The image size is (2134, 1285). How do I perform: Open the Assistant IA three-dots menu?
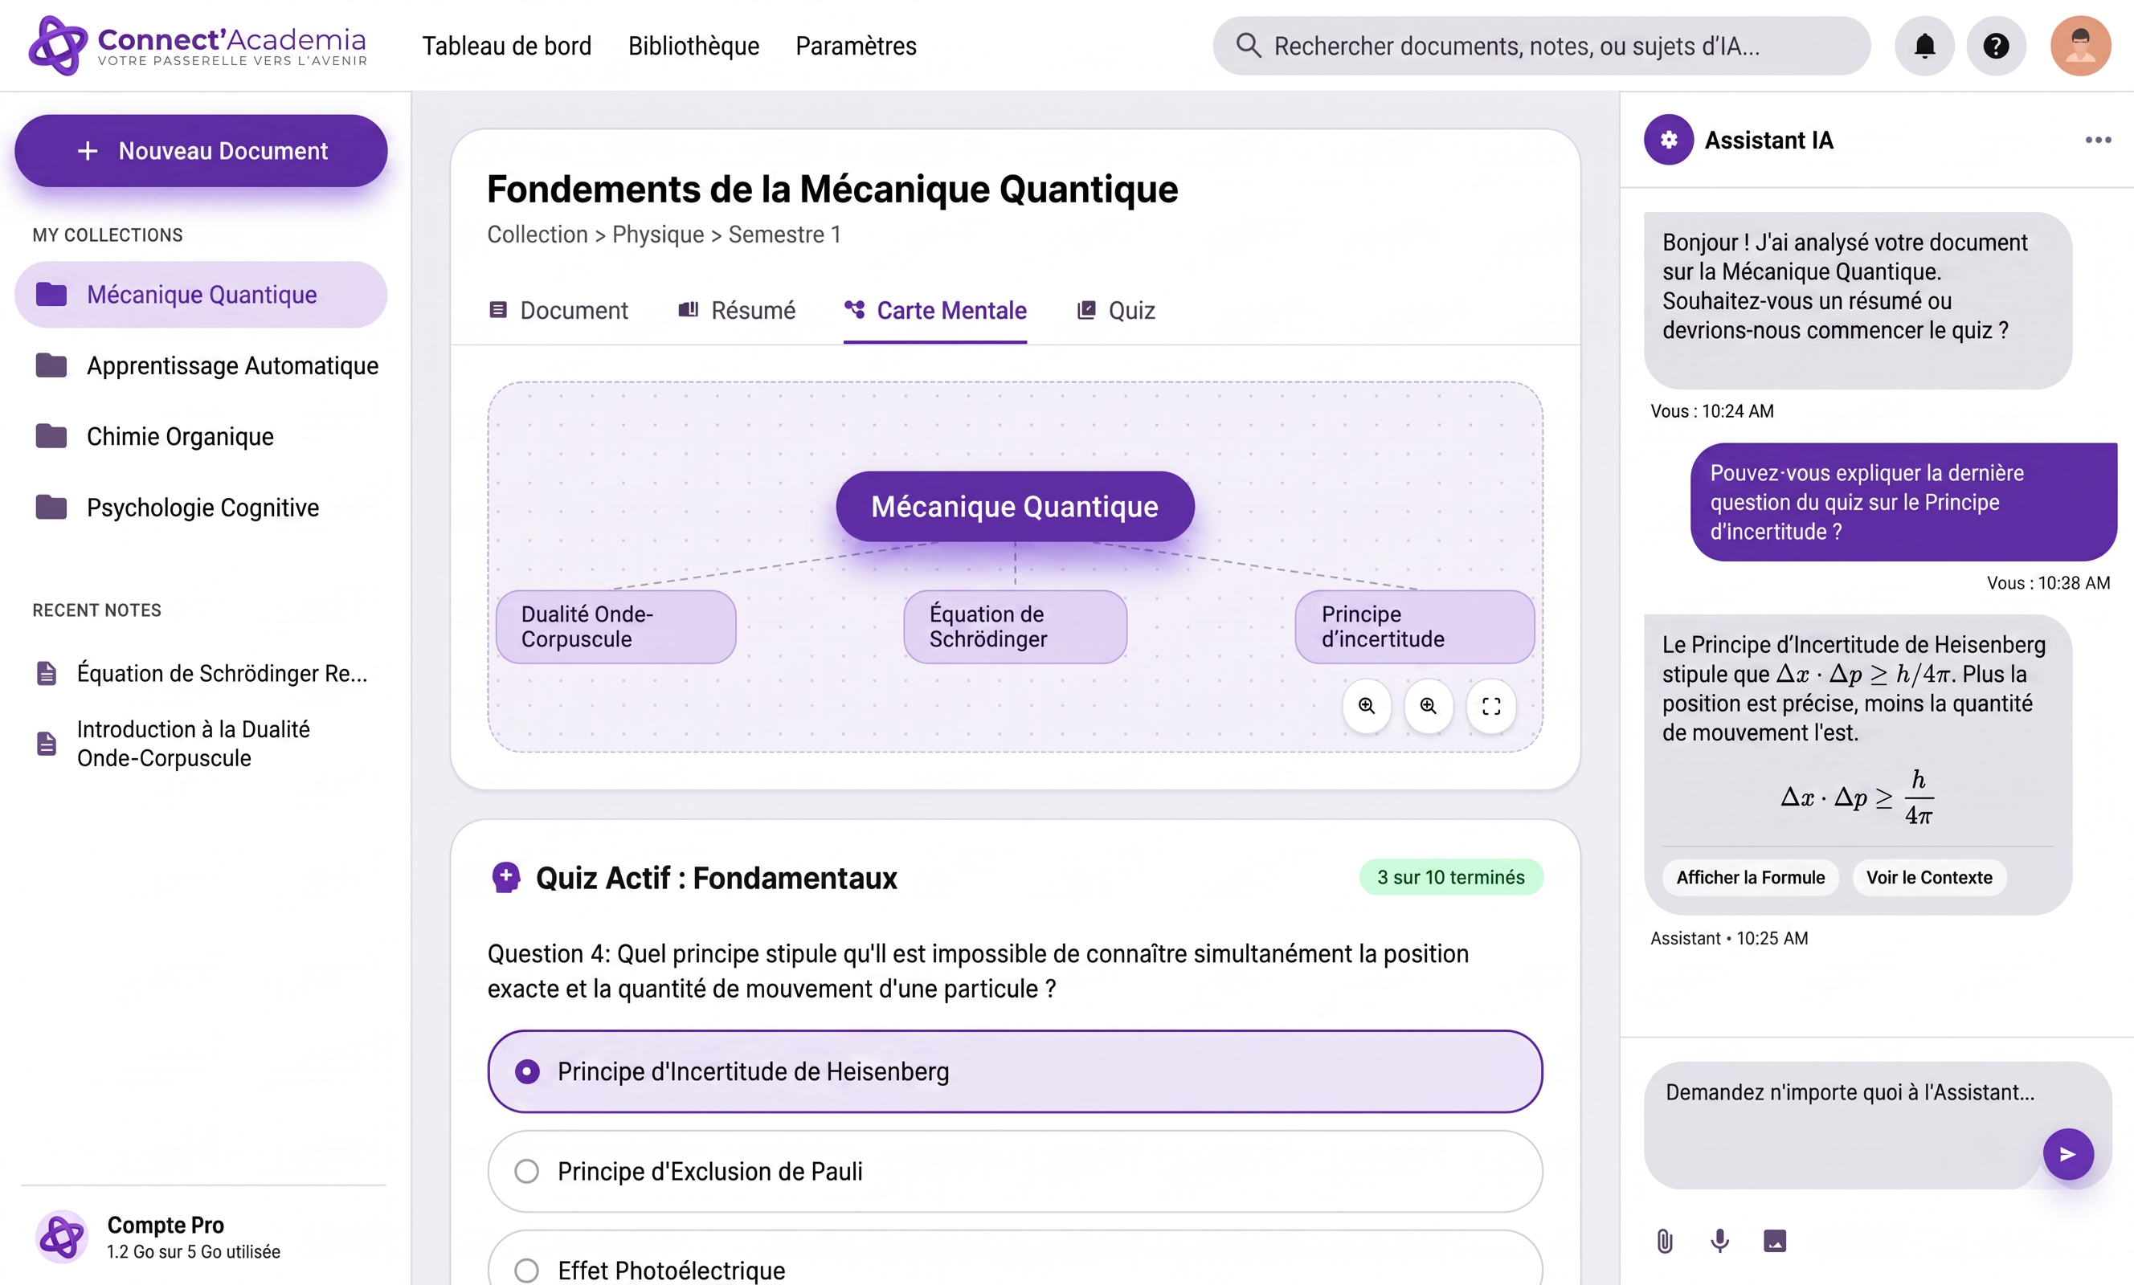pyautogui.click(x=2098, y=140)
